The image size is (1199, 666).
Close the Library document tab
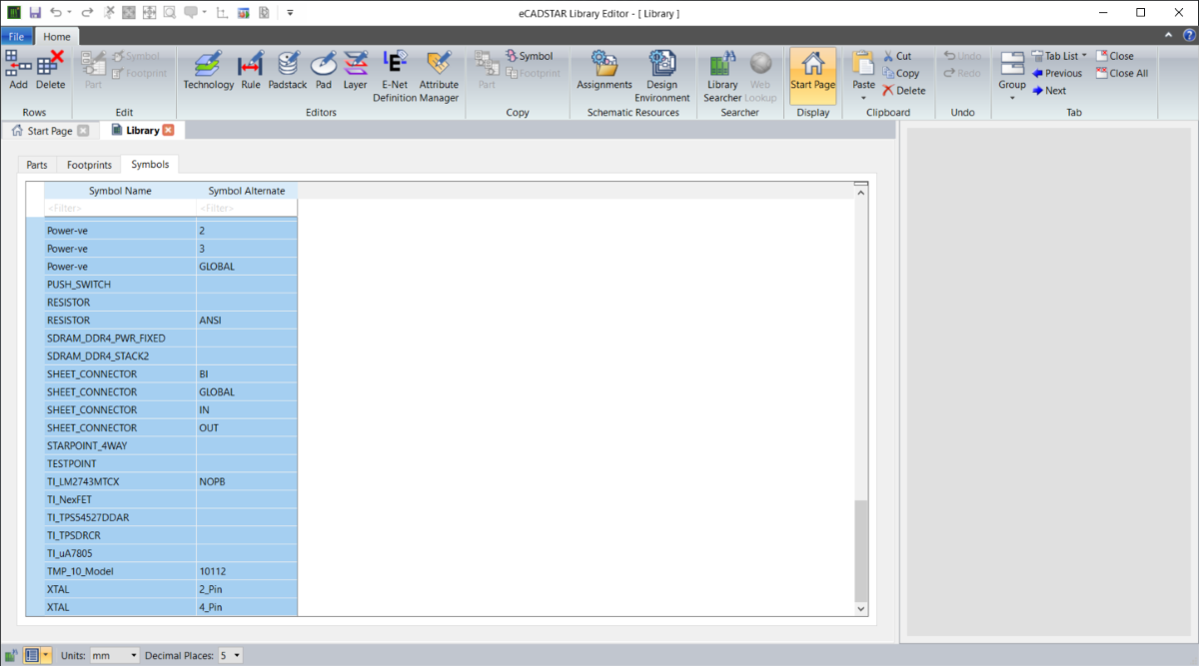click(168, 131)
